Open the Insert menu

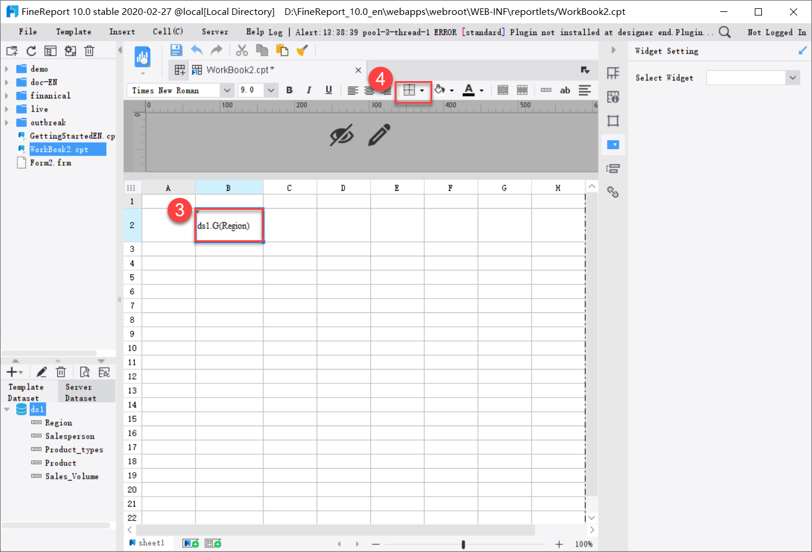[x=122, y=32]
